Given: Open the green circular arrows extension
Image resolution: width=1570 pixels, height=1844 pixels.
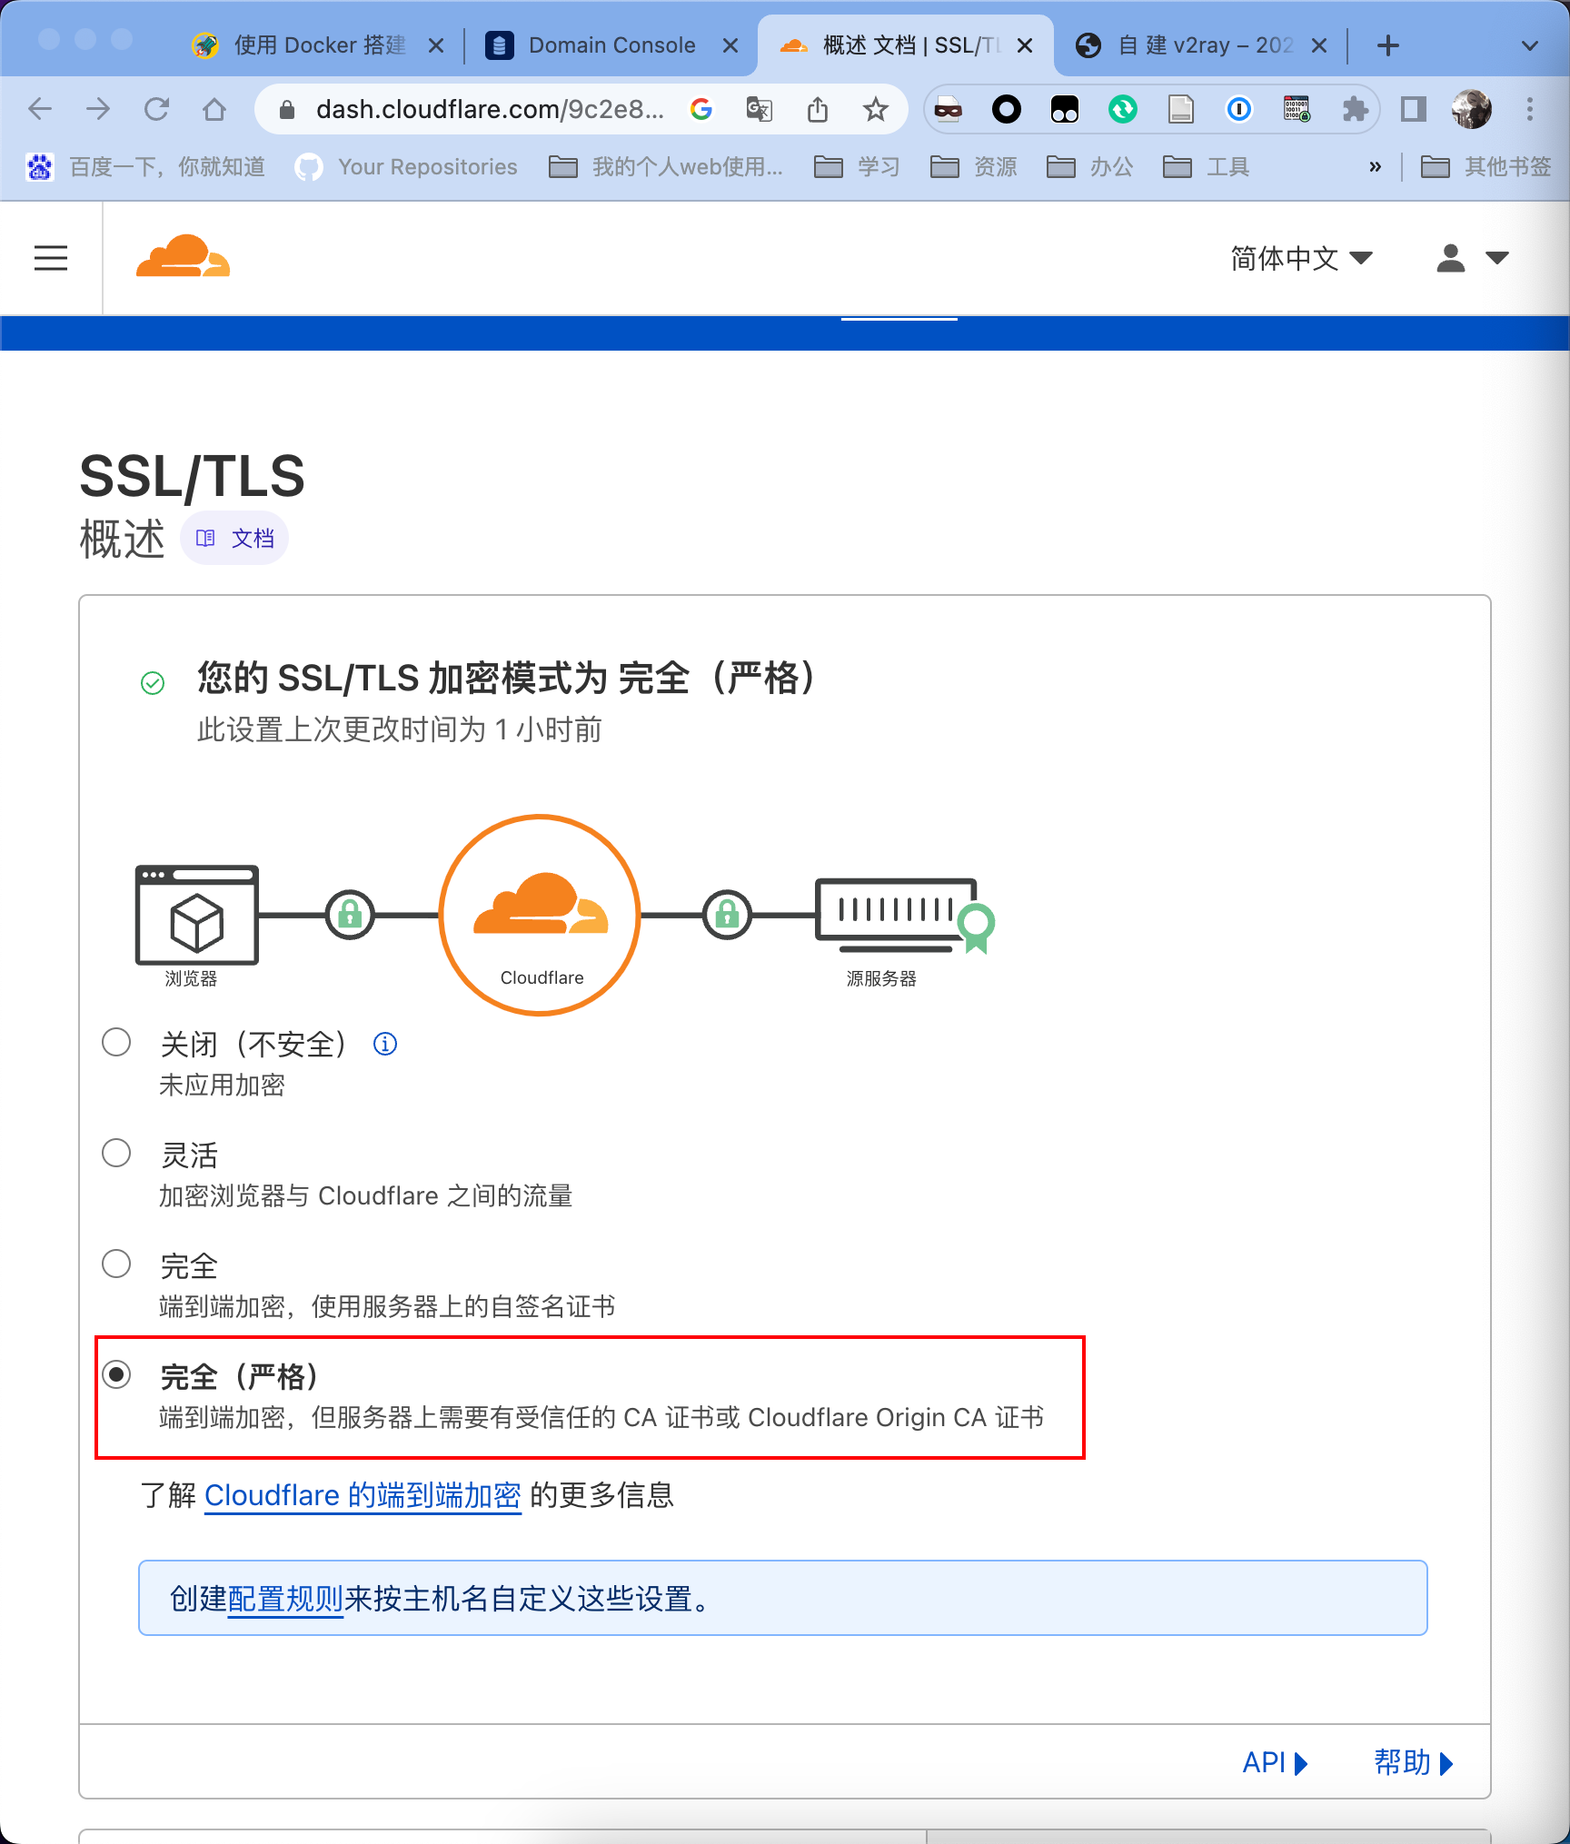Looking at the screenshot, I should (x=1123, y=110).
